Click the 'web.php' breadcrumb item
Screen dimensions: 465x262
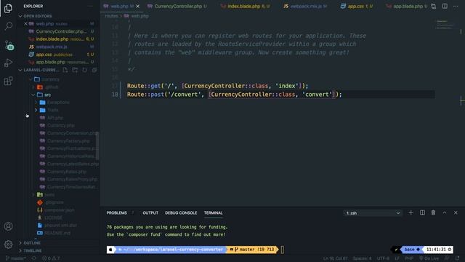(137, 16)
